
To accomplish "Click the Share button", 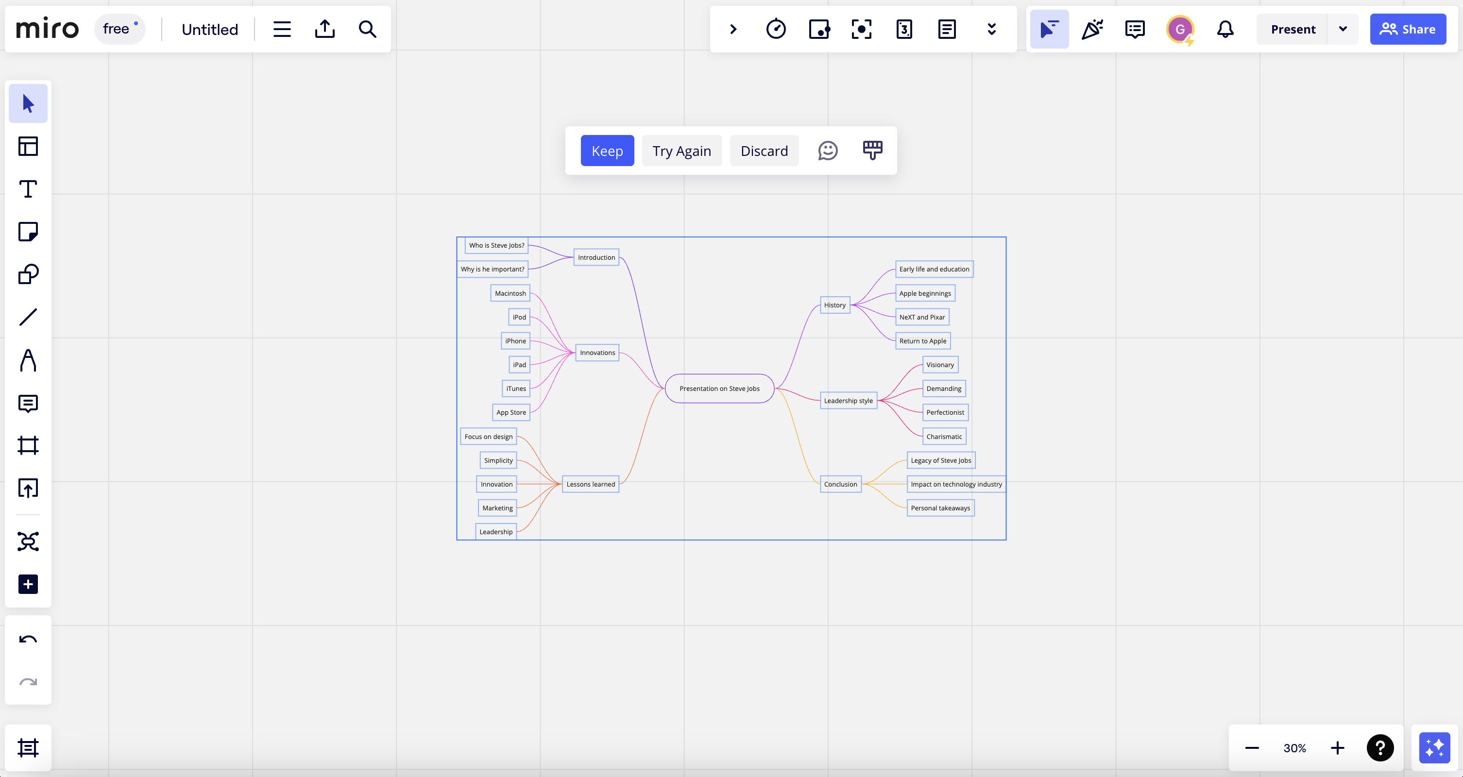I will point(1407,29).
